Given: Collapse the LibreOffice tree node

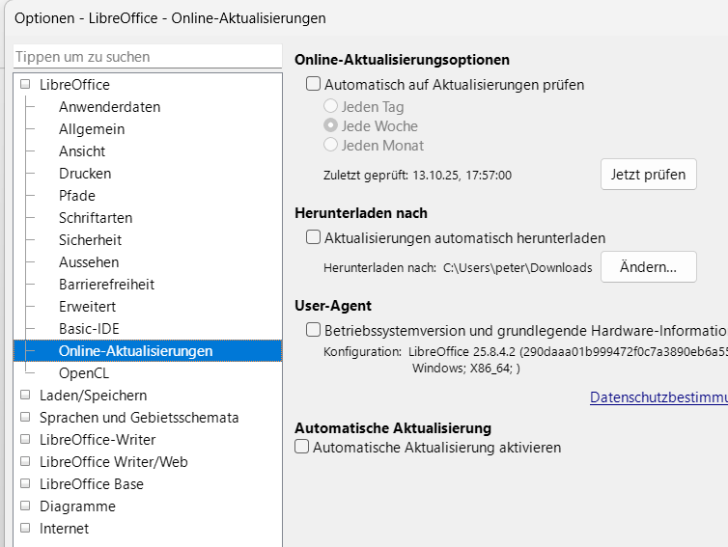Looking at the screenshot, I should coord(25,85).
